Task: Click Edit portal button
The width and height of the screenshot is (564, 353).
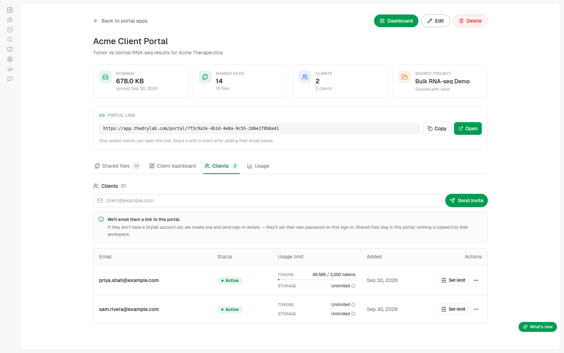Action: pos(436,21)
